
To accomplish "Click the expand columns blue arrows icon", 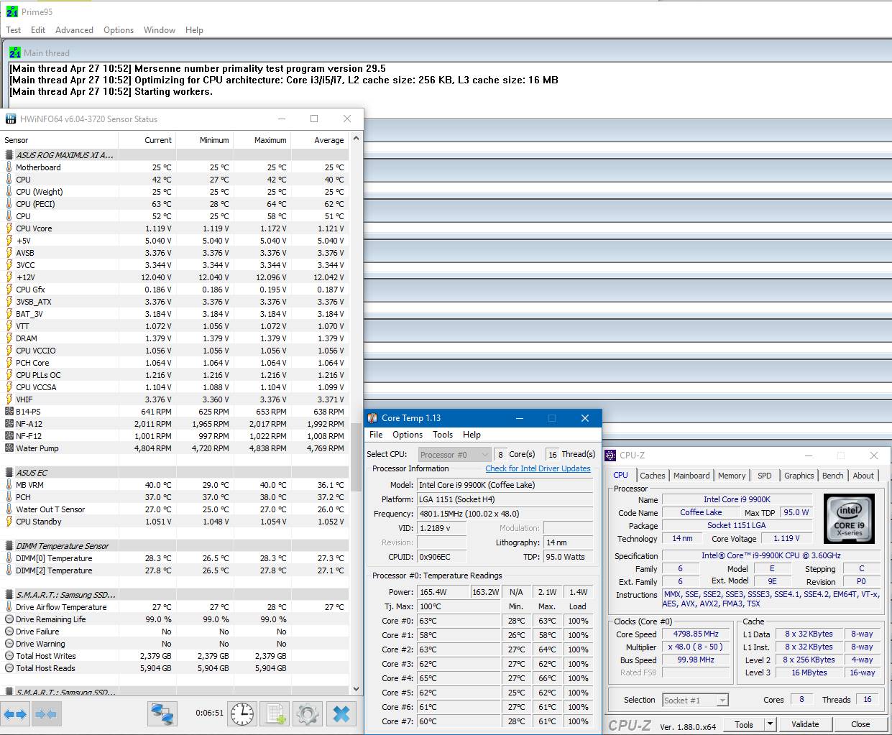I will 15,714.
